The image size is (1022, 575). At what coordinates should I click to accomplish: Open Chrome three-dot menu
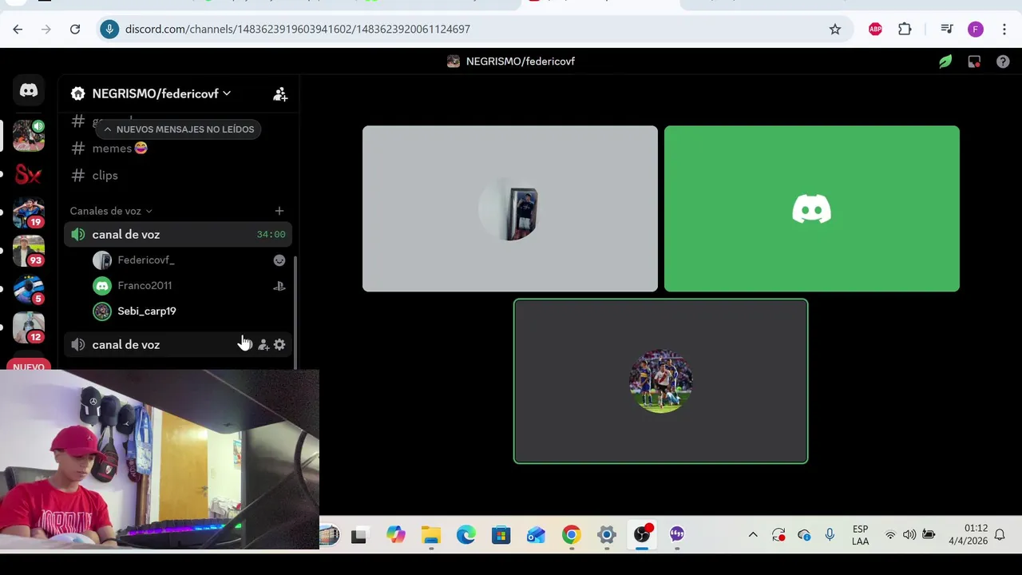1004,30
